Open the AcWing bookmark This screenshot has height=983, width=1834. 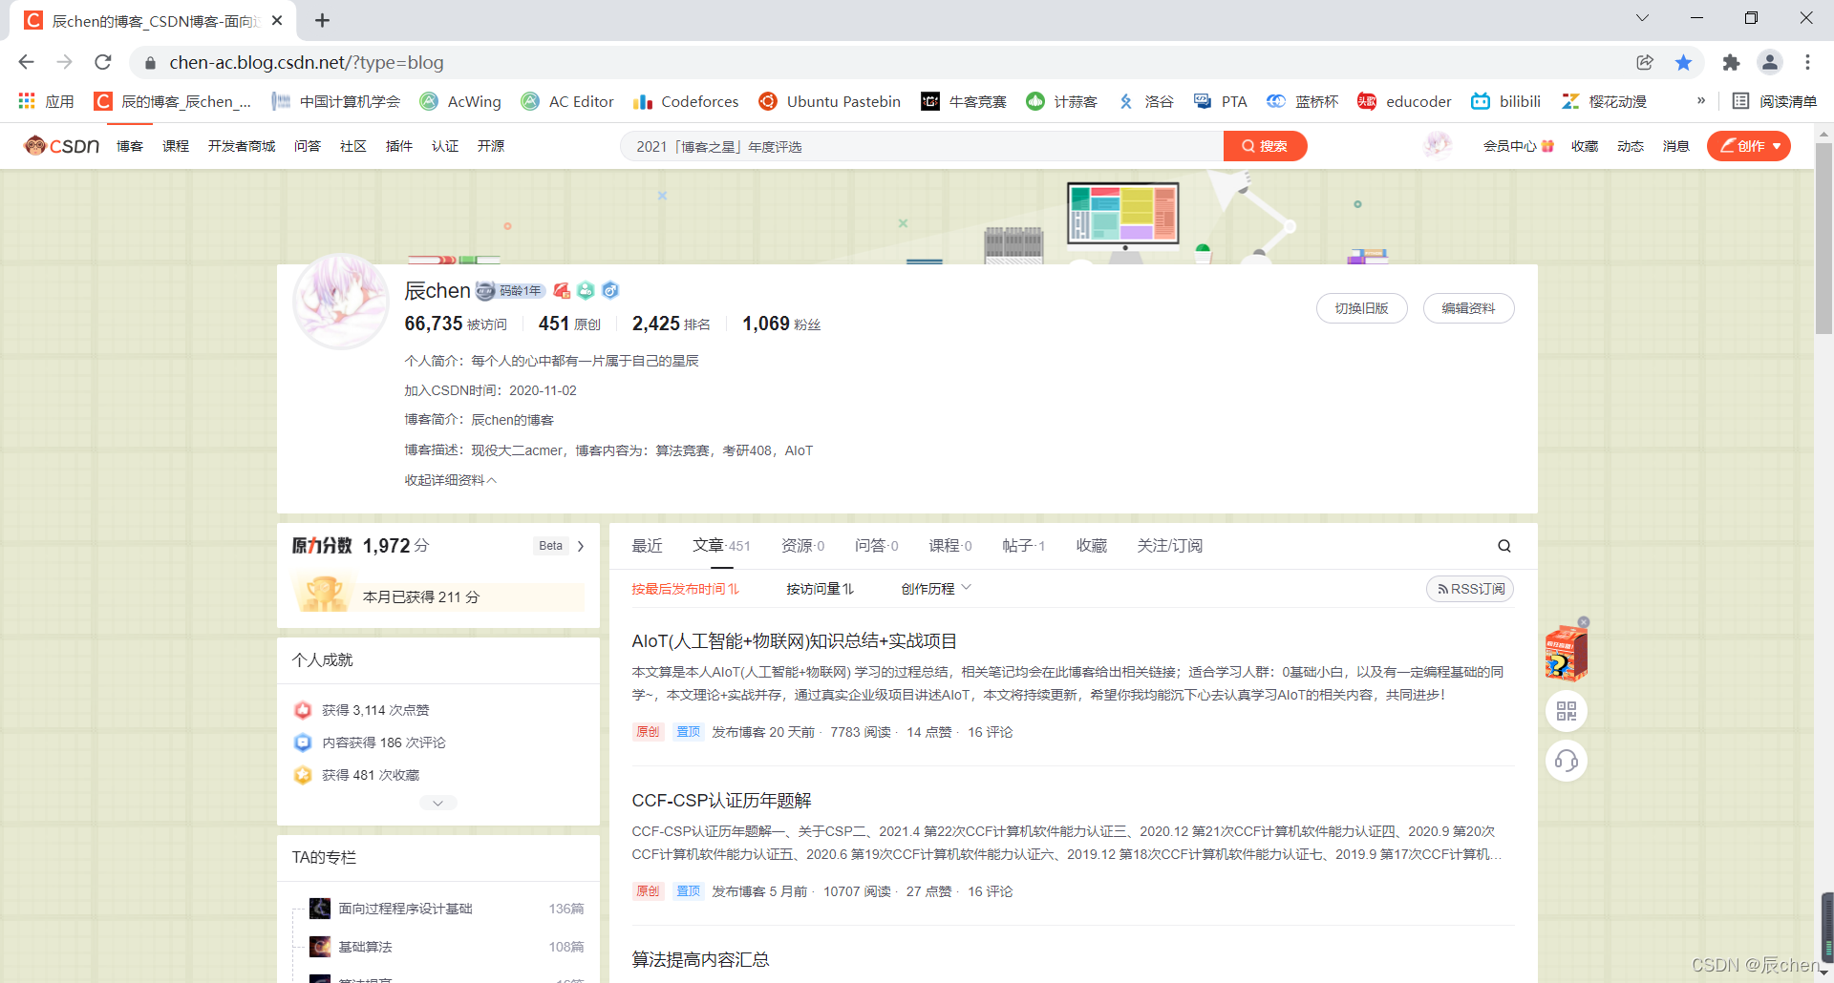click(x=460, y=101)
